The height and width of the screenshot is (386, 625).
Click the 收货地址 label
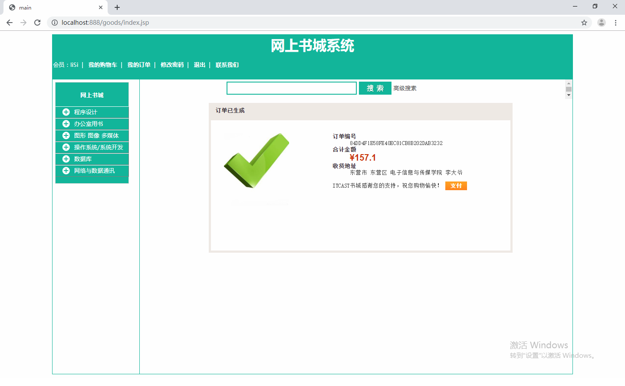(344, 166)
